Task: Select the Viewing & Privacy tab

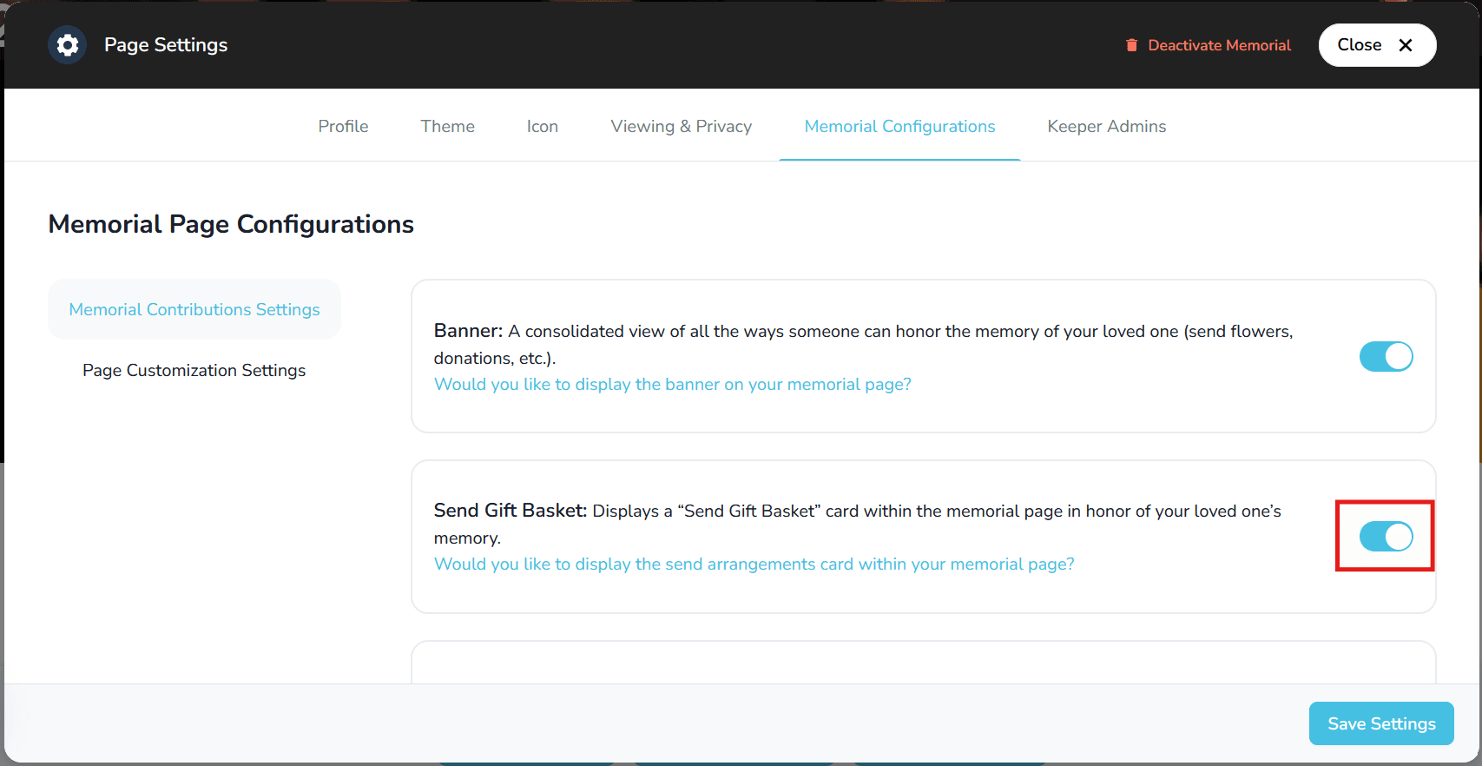Action: point(681,127)
